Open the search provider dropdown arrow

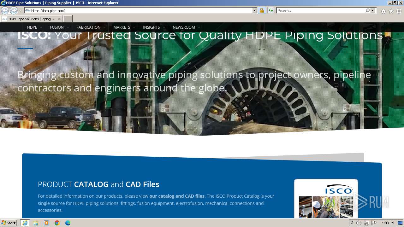click(373, 10)
